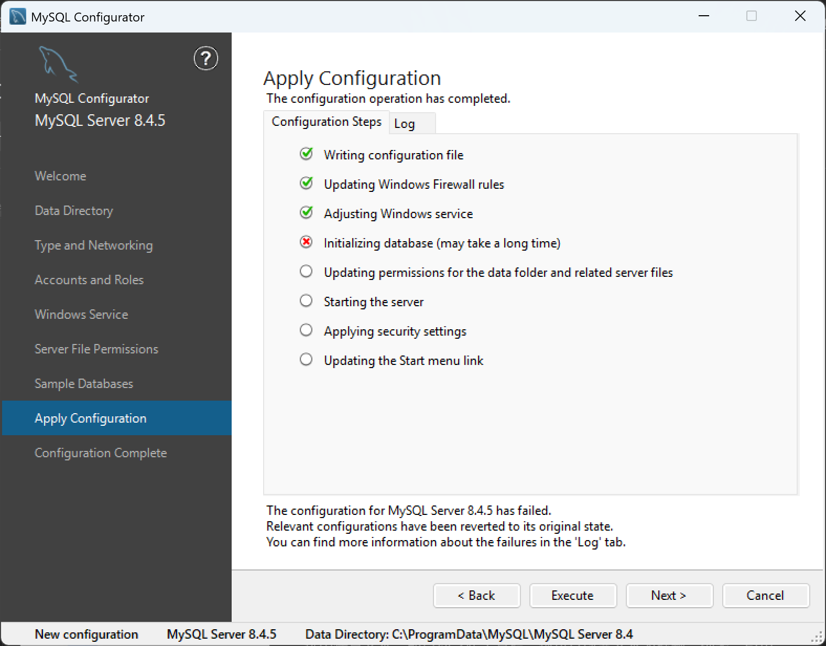The image size is (826, 646).
Task: Click 'Updating permissions for the data folder' text
Action: tap(498, 273)
